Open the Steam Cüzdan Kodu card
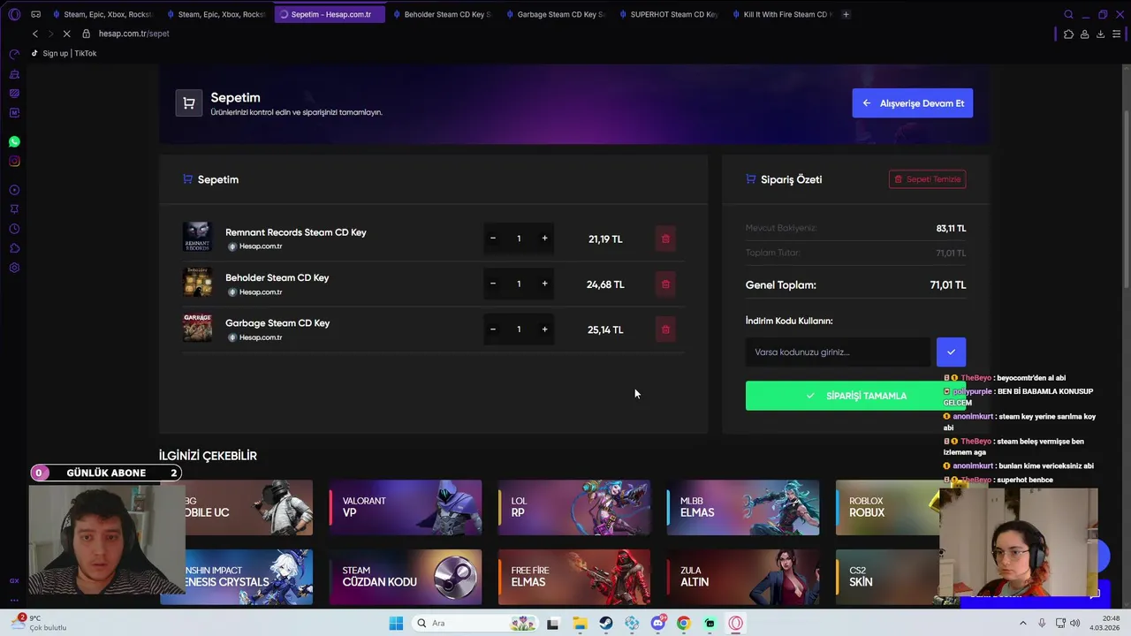 [406, 577]
